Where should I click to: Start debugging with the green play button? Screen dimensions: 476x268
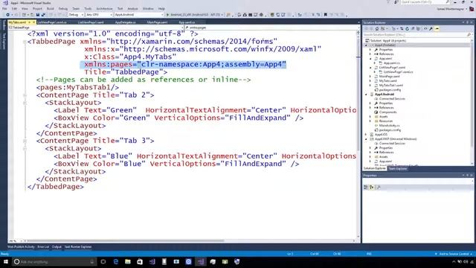coord(167,15)
